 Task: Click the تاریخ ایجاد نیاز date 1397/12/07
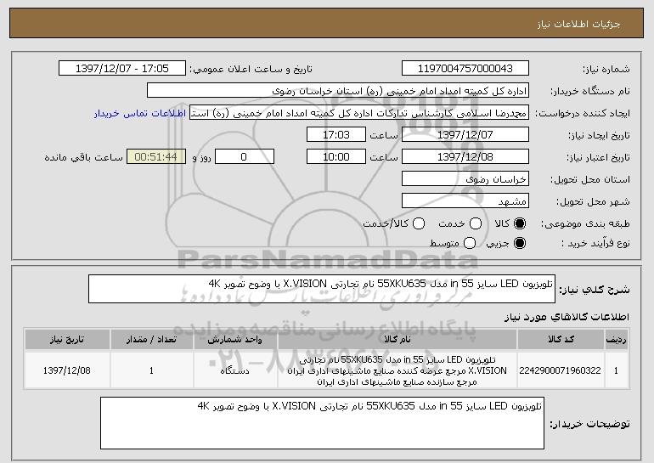pos(465,135)
